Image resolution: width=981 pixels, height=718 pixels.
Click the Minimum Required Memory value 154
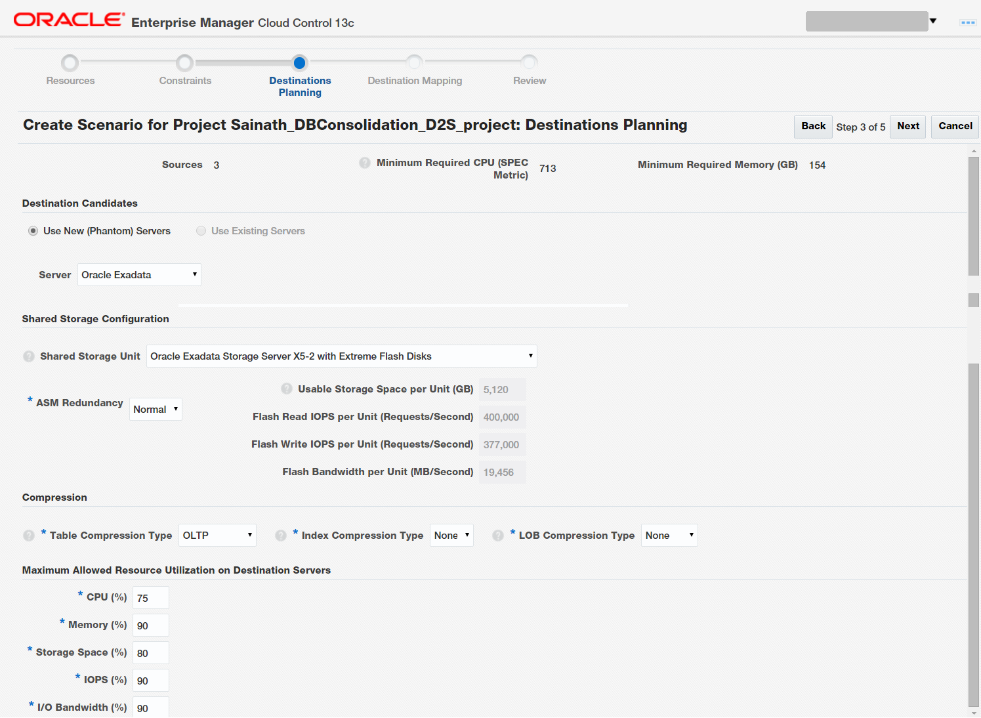pos(817,165)
